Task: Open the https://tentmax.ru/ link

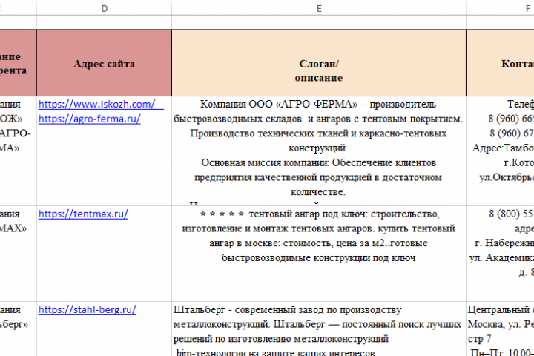Action: tap(83, 214)
